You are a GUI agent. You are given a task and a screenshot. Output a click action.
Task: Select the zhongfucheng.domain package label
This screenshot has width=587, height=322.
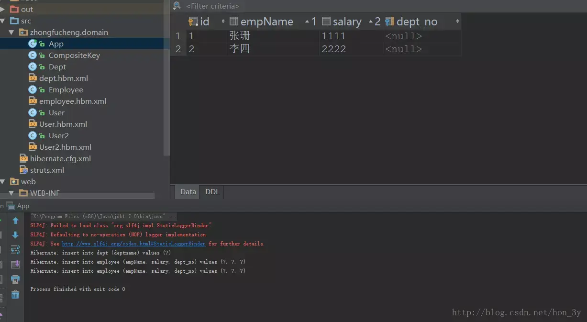(69, 32)
